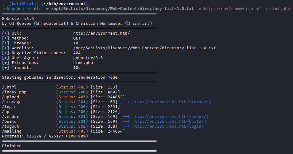Select the /mailing result path
The height and width of the screenshot is (154, 293).
12,131
